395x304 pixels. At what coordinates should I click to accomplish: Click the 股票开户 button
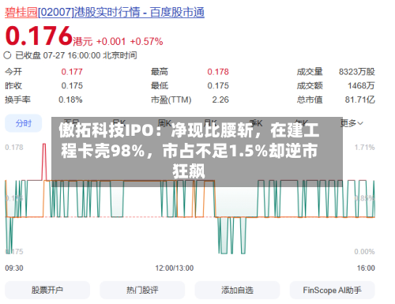(47, 290)
